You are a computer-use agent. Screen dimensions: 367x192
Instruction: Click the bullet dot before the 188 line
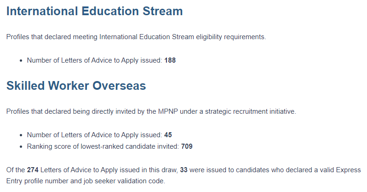[22, 61]
